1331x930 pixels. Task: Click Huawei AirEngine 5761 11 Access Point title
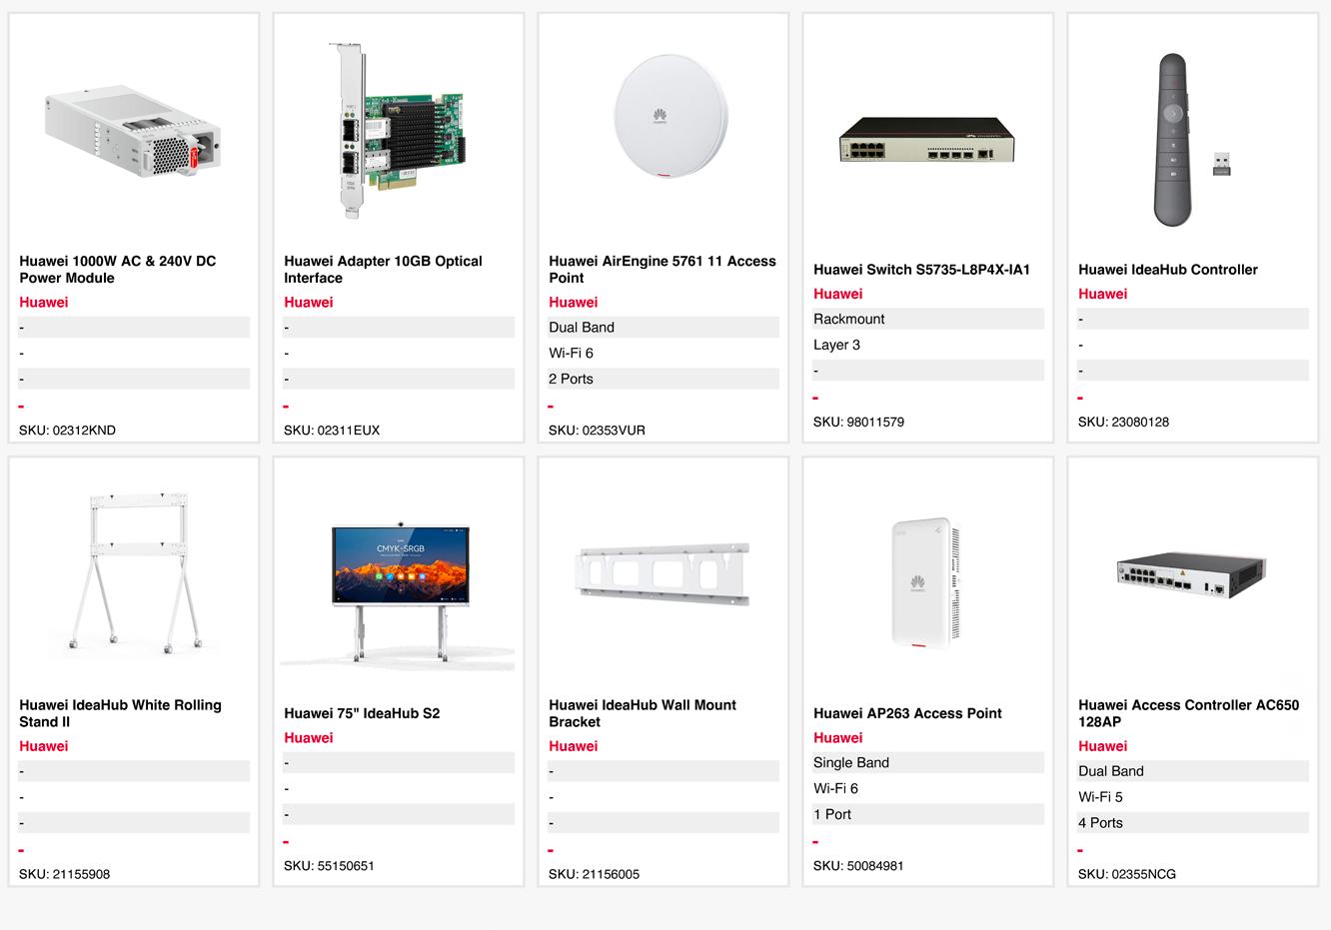(x=662, y=270)
